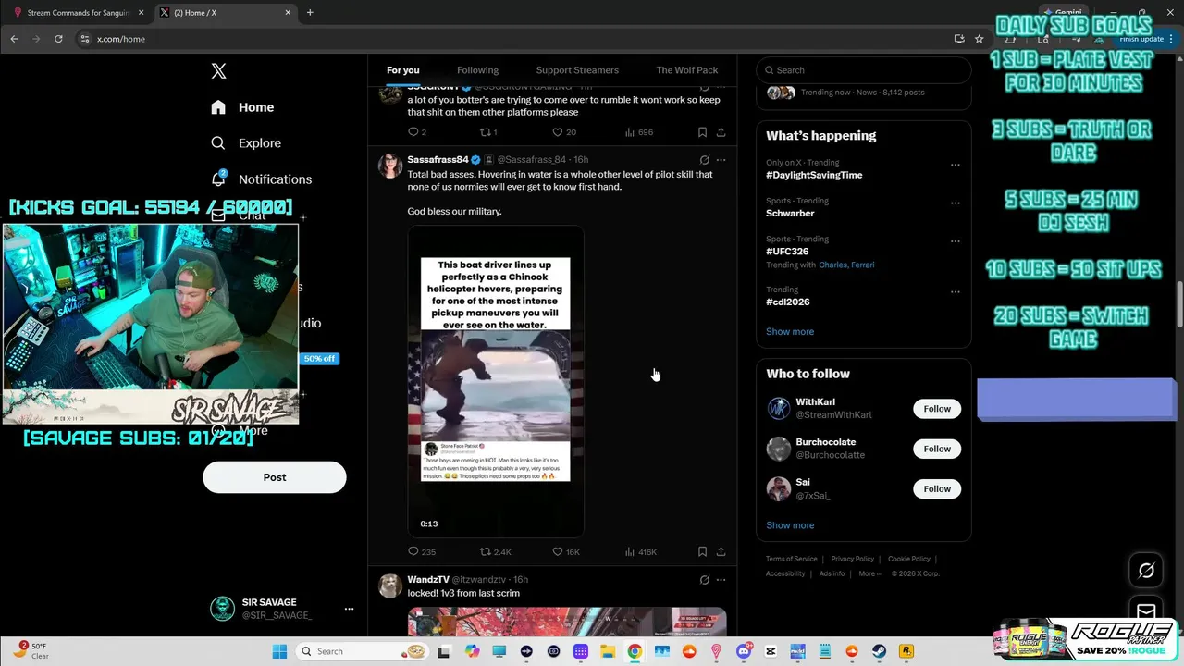1184x666 pixels.
Task: Open the Grok floating button
Action: click(x=1146, y=571)
